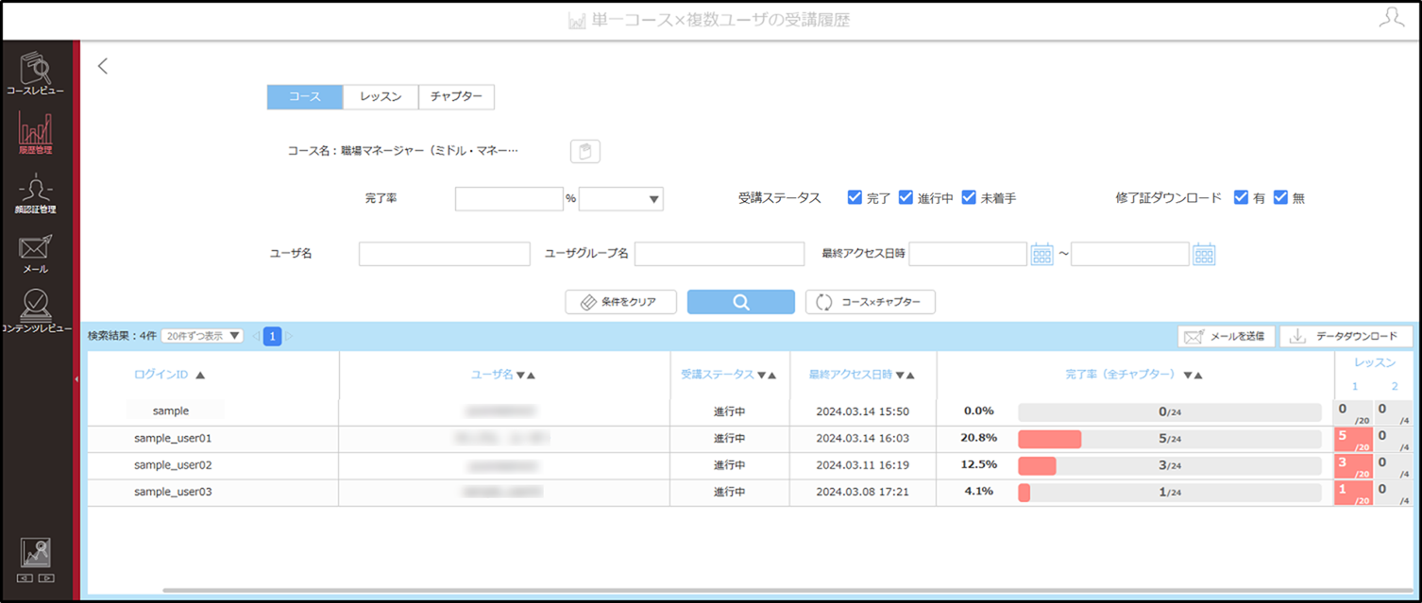
Task: Open the 20件ずつ表示 page size dropdown
Action: [202, 336]
